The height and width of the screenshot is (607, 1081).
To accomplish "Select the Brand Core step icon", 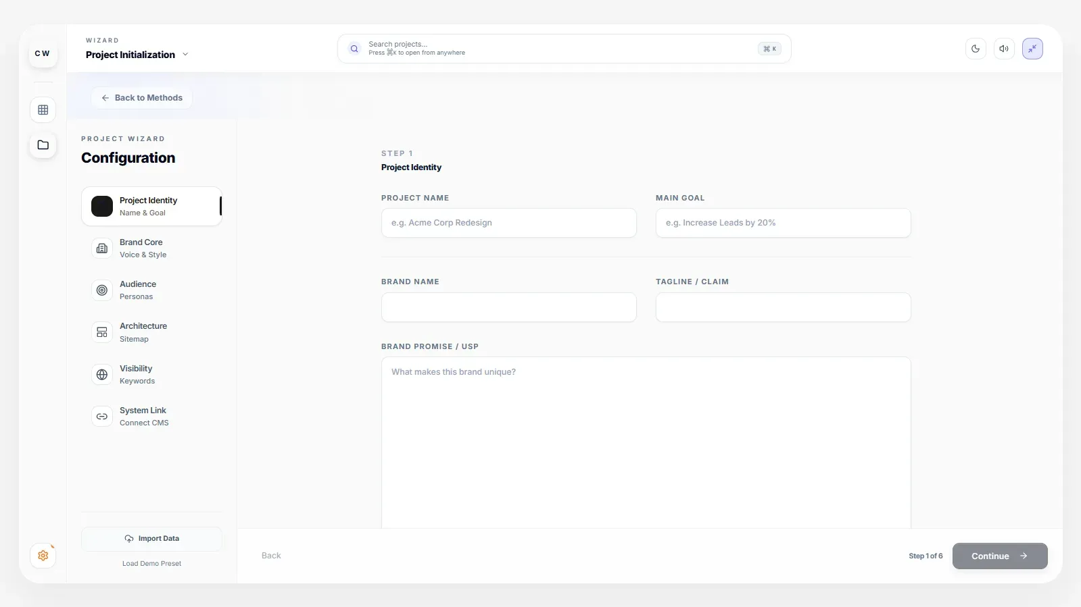I will (102, 248).
